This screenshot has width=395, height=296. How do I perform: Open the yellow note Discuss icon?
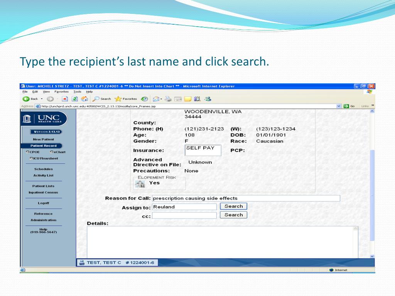tap(188, 99)
